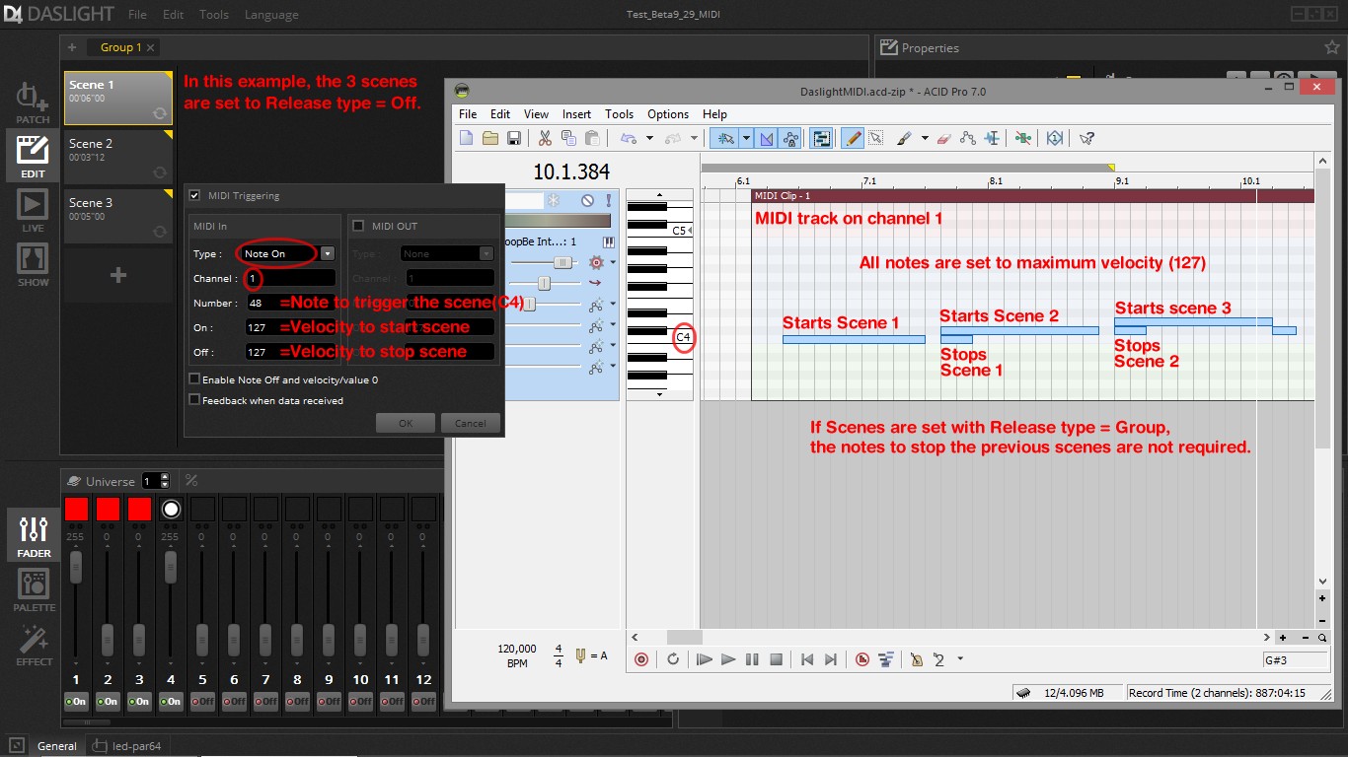Image resolution: width=1348 pixels, height=757 pixels.
Task: Click Play From Start in ACID Pro transport
Action: click(705, 659)
